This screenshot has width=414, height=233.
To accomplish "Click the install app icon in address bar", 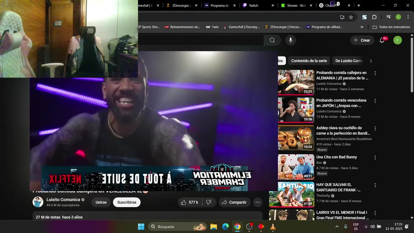I will [342, 17].
